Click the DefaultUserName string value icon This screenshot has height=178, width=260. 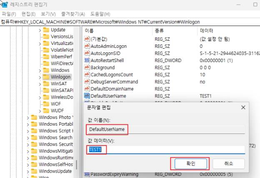tap(87, 96)
